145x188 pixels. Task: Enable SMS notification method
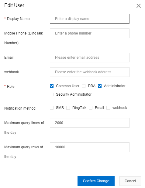click(52, 108)
